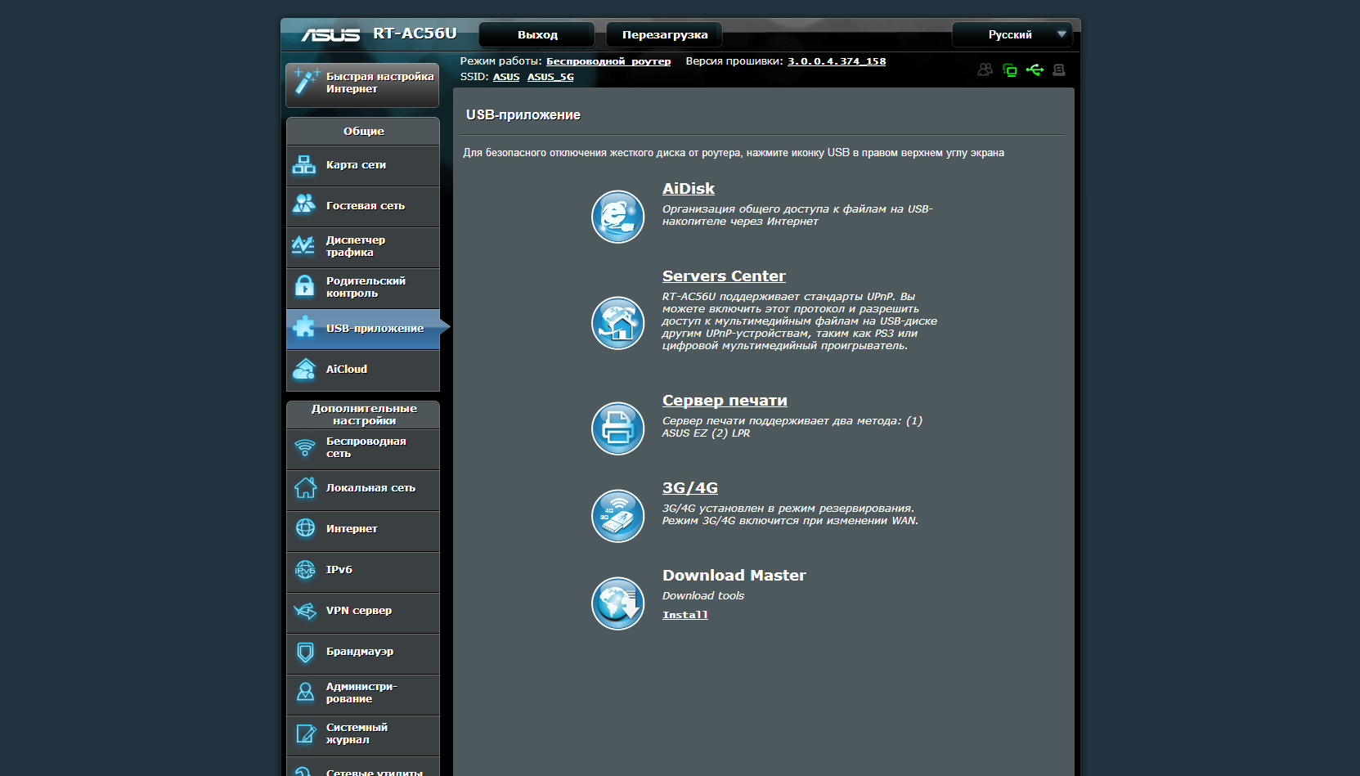
Task: Click the green USB status icon
Action: [1035, 70]
